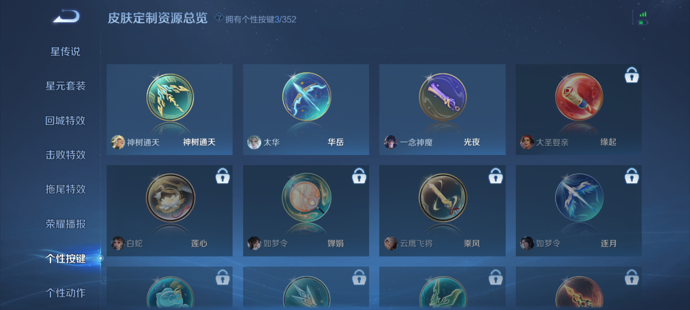This screenshot has width=690, height=310.
Task: Click the 莲心 lotus key icon
Action: click(x=170, y=198)
